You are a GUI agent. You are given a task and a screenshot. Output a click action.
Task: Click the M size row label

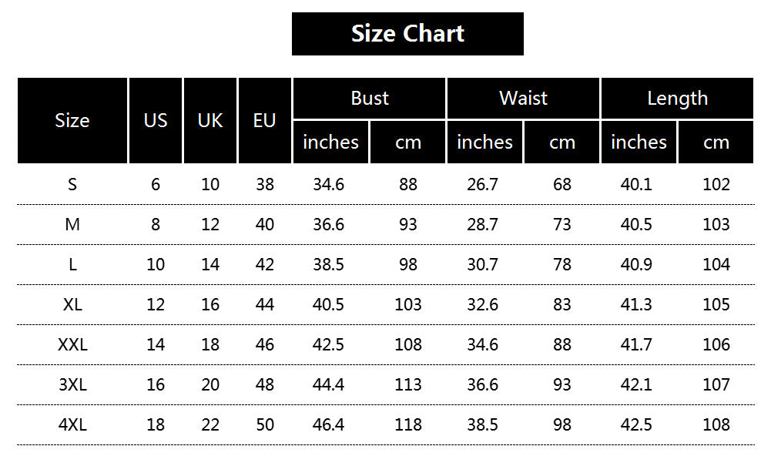[x=72, y=225]
